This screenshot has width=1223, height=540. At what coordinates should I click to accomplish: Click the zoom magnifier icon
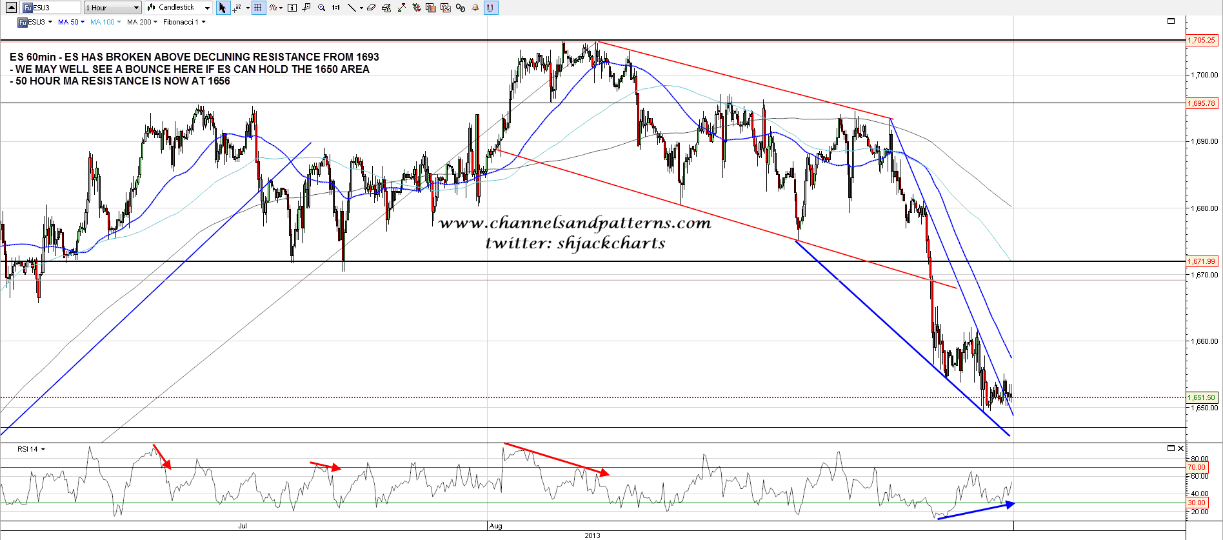click(321, 8)
